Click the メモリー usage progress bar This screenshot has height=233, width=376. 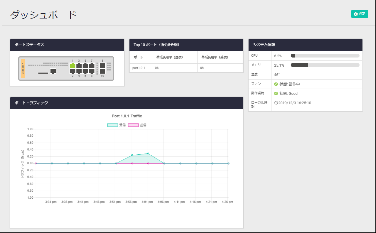tap(325, 65)
